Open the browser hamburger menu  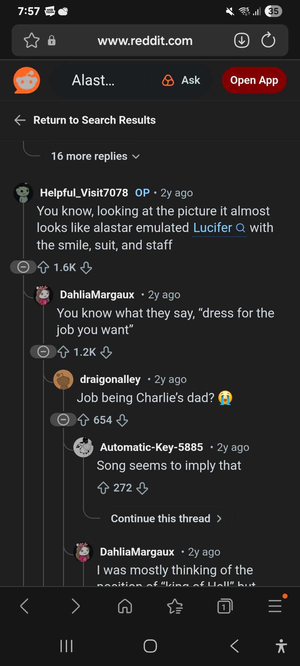coord(275,606)
